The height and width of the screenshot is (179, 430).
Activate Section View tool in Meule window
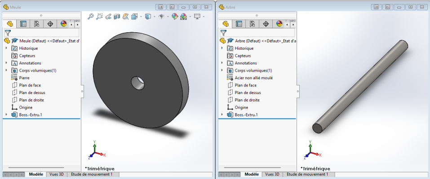(117, 17)
